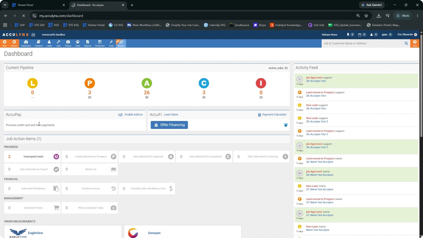Viewport: 423px width, 238px height.
Task: Open the Dashboard toolbar item
Action: click(26, 43)
